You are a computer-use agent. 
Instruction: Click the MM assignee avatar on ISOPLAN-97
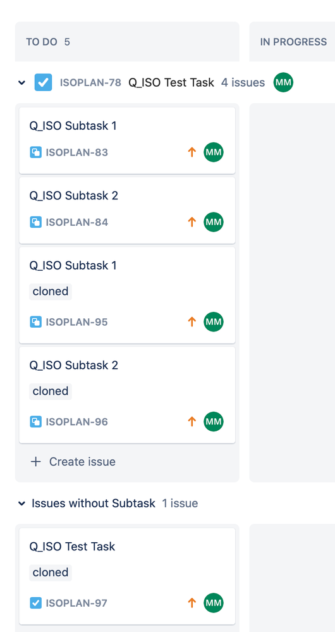pos(214,603)
